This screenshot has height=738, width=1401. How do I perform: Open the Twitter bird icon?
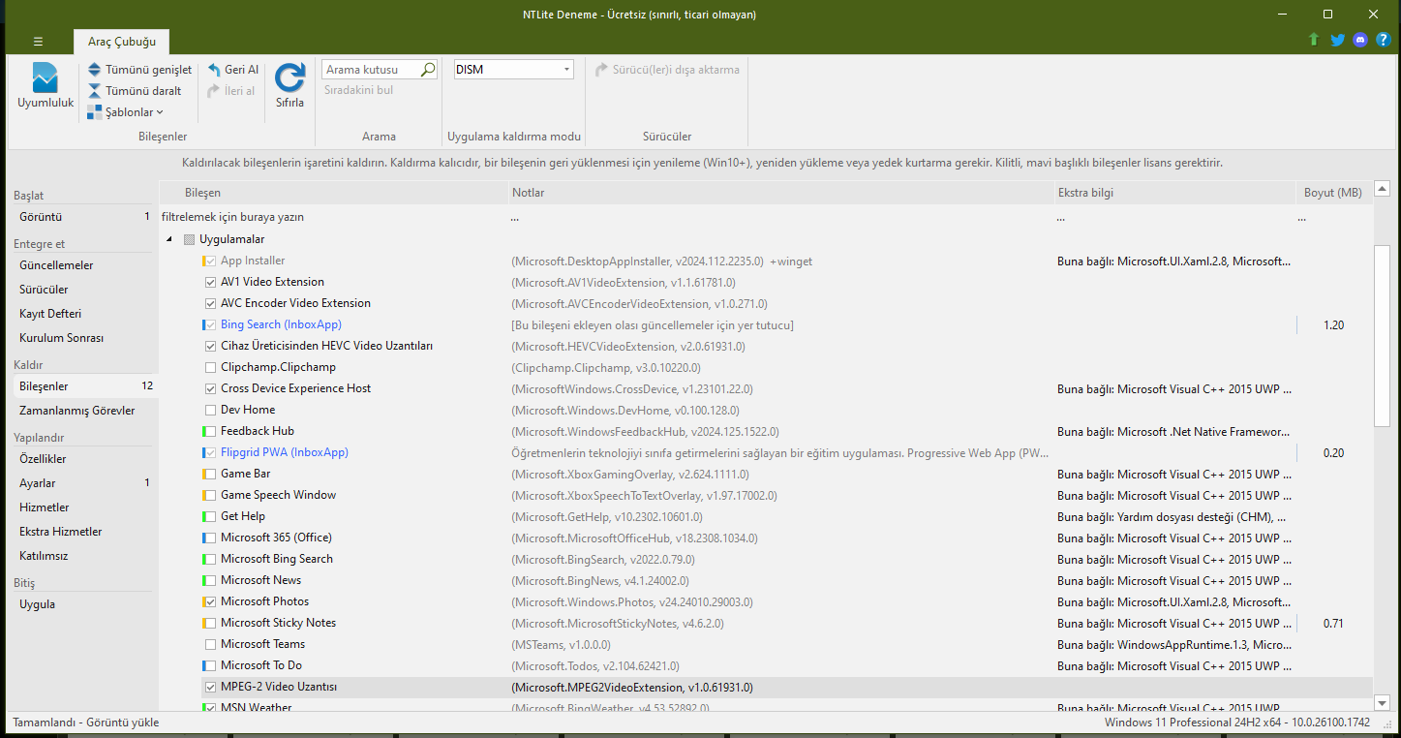(x=1338, y=40)
